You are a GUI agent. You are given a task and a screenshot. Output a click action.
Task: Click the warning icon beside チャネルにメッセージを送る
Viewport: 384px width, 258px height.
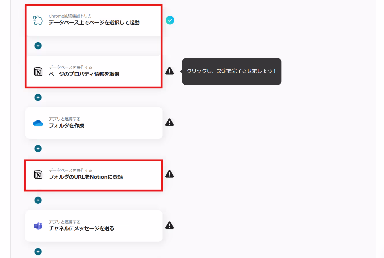[170, 225]
